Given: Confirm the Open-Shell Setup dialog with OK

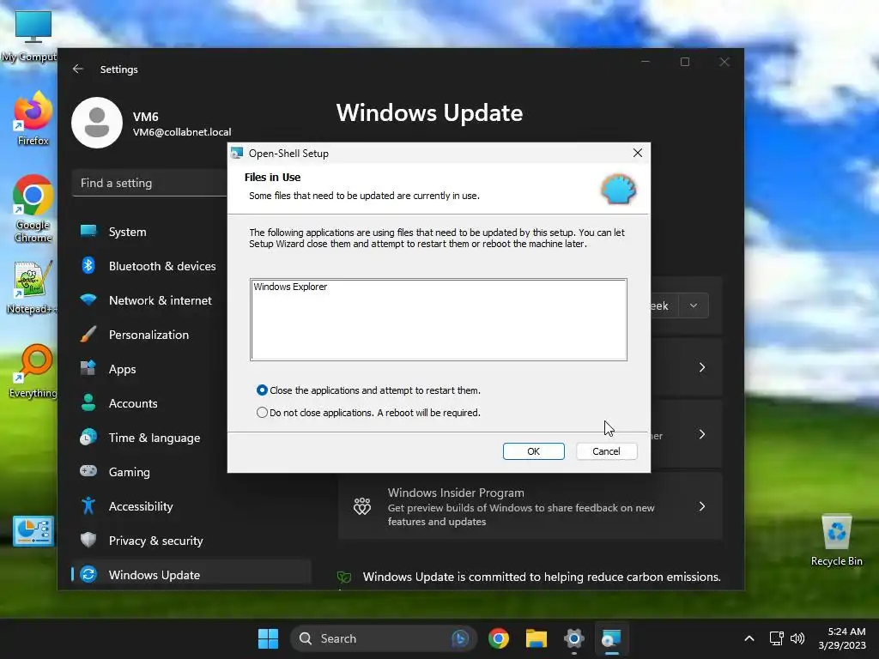Looking at the screenshot, I should tap(533, 451).
